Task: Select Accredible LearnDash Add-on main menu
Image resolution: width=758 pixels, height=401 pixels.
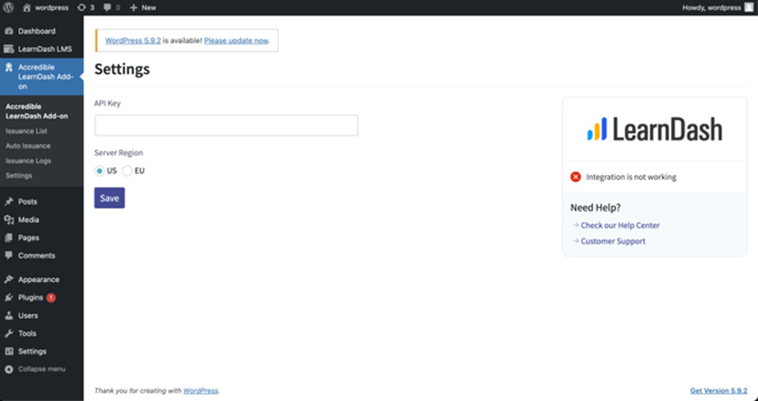Action: click(x=41, y=77)
